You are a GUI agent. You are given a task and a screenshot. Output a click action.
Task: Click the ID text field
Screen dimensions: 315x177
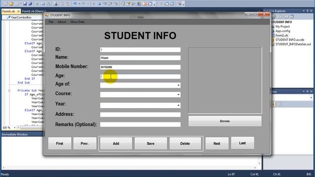pos(140,50)
